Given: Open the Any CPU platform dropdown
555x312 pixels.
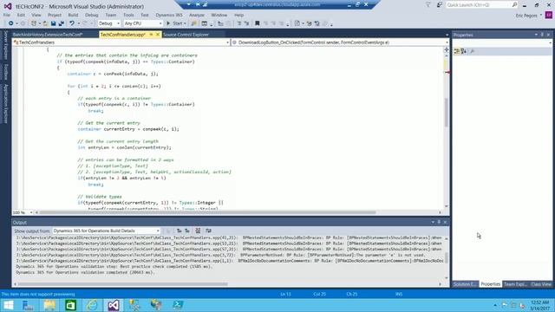Looking at the screenshot, I should pos(143,23).
